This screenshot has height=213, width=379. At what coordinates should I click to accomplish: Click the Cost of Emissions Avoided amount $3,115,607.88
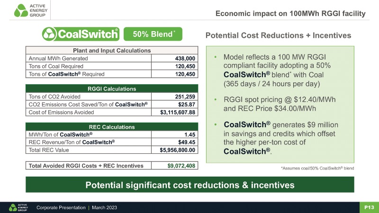tap(175, 112)
